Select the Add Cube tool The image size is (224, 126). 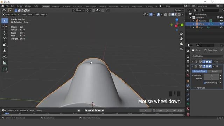5,69
